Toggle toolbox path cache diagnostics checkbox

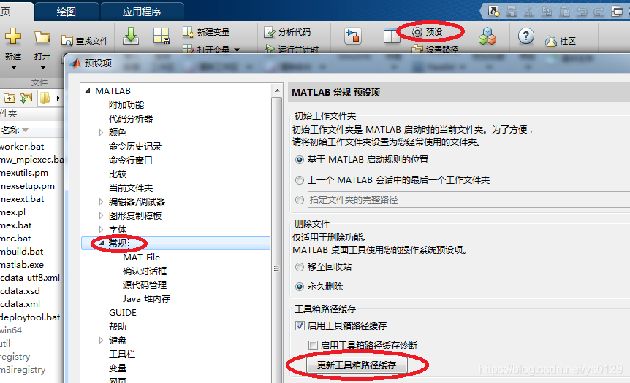tap(313, 345)
